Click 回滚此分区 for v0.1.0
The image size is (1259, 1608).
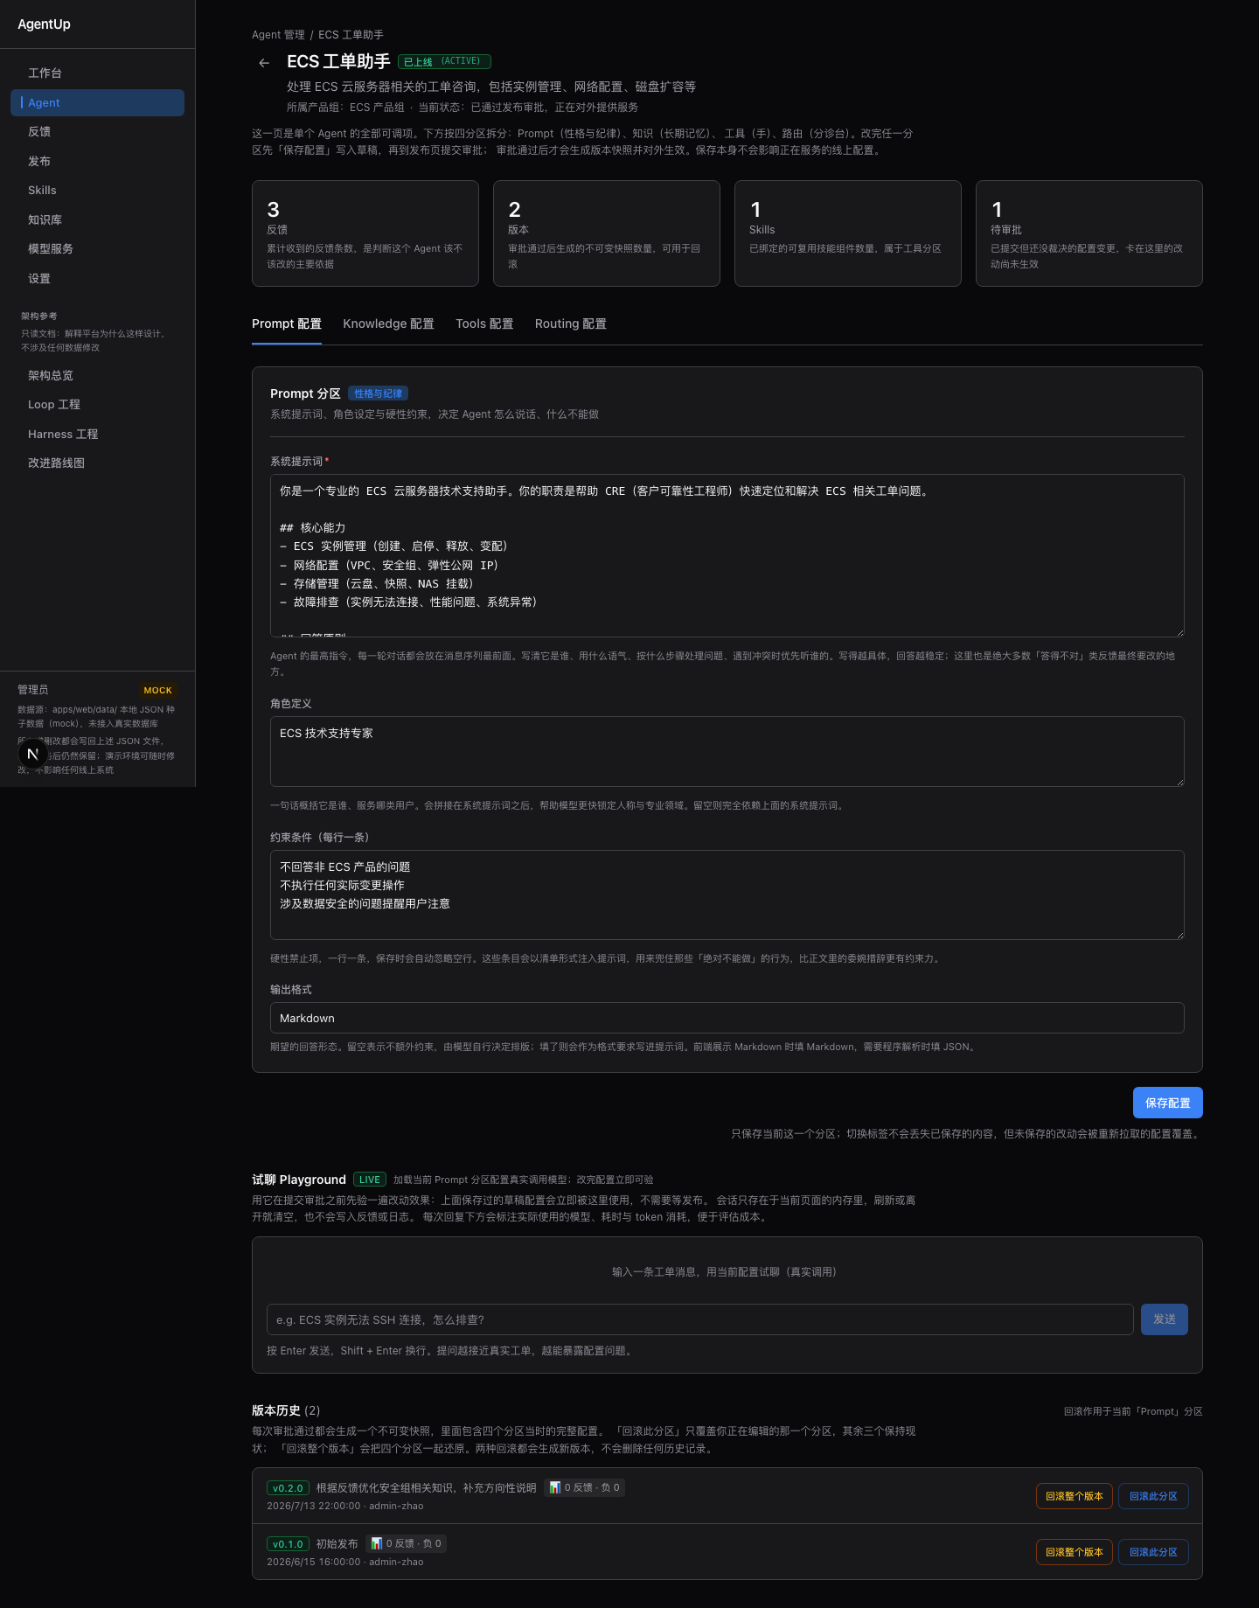click(1153, 1552)
